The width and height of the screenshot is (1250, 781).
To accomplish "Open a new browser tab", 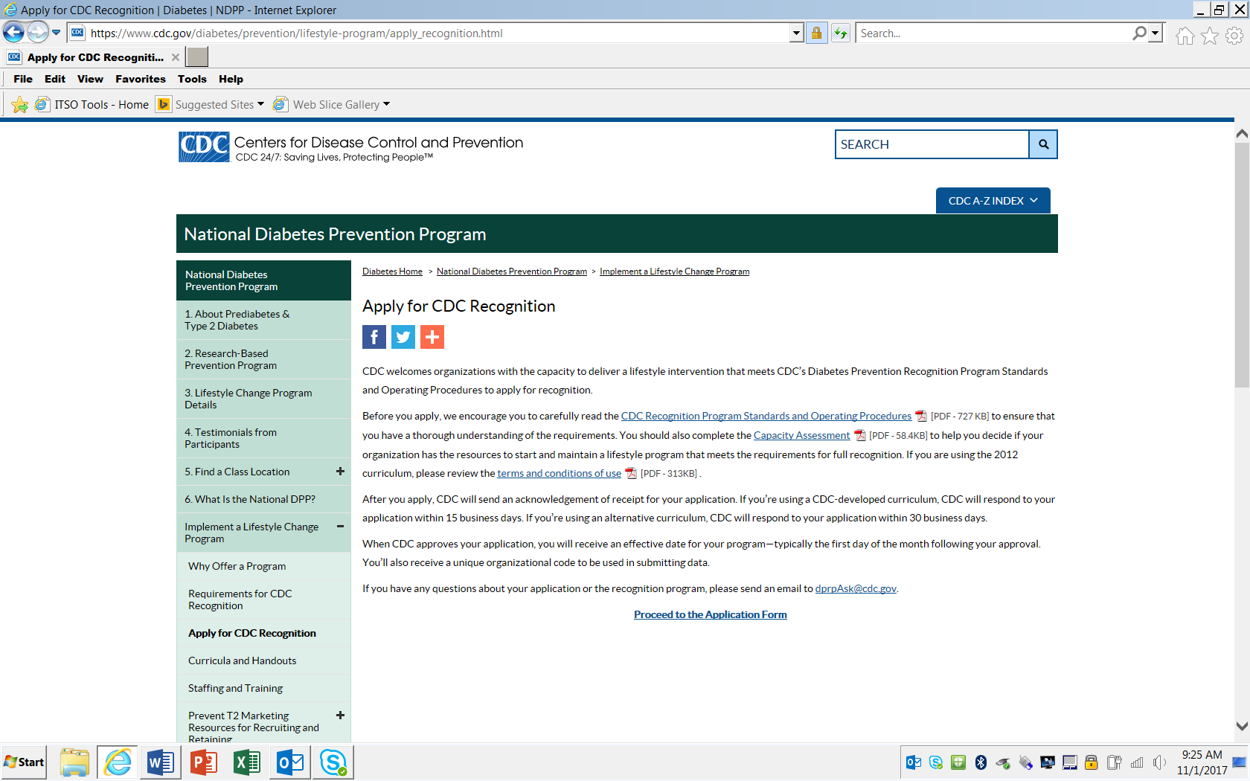I will pos(197,57).
